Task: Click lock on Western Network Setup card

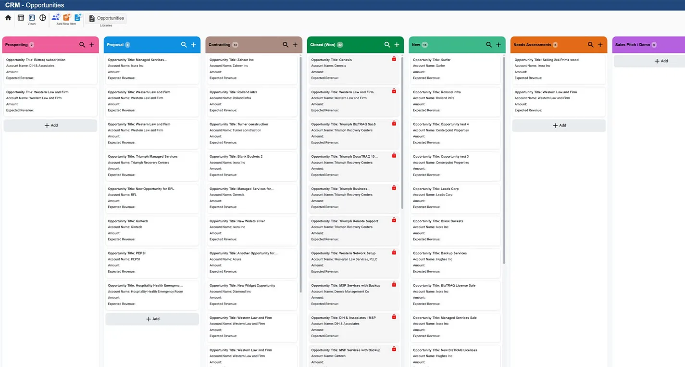Action: click(394, 252)
